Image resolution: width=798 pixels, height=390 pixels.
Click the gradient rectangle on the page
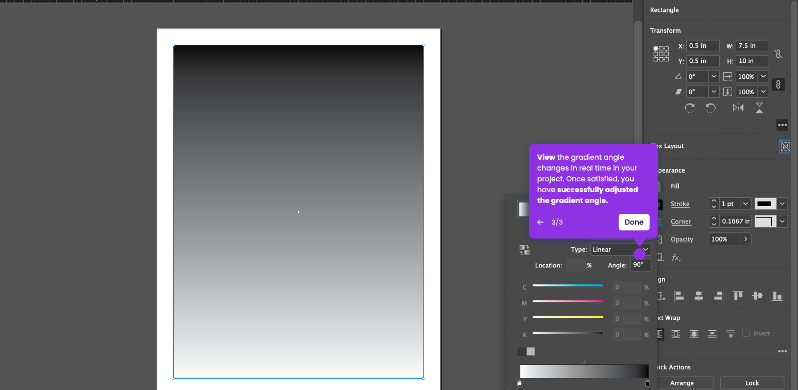298,212
